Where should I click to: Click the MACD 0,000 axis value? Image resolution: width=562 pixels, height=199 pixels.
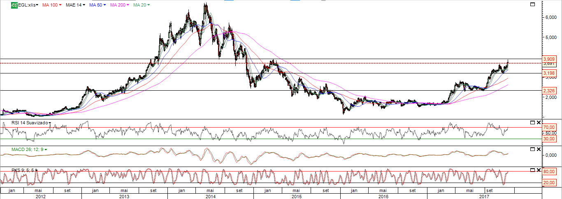pos(550,155)
